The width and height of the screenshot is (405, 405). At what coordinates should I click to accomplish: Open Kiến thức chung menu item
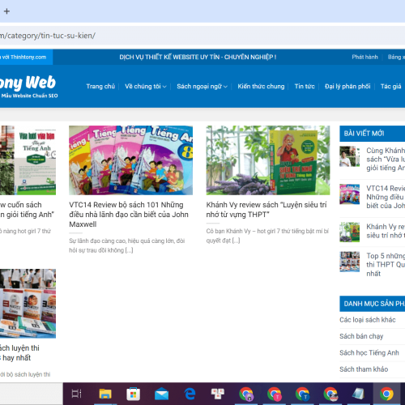261,87
